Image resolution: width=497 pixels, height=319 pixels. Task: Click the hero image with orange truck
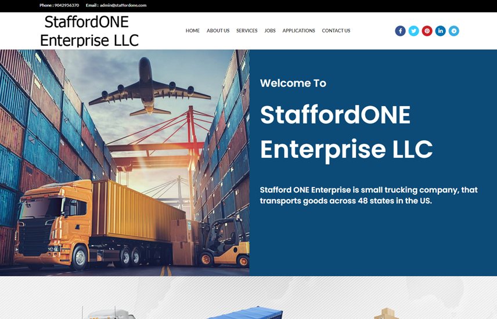125,162
